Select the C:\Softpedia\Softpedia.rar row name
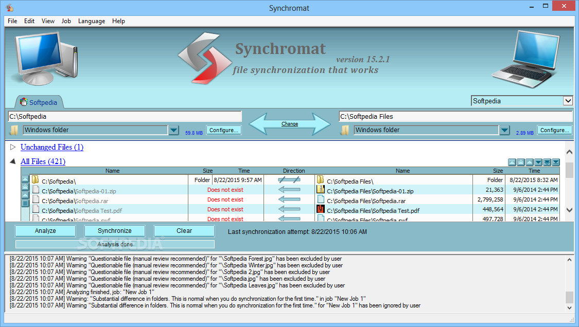The image size is (579, 327). click(75, 201)
